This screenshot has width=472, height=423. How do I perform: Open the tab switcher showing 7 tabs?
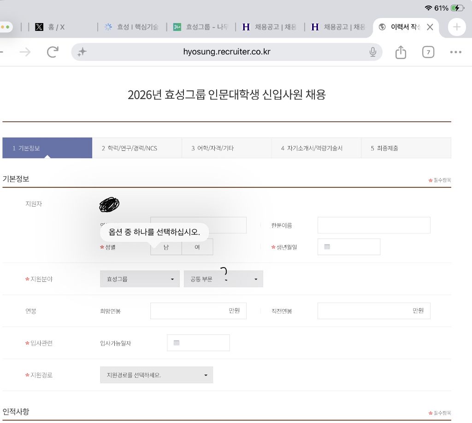coord(428,52)
